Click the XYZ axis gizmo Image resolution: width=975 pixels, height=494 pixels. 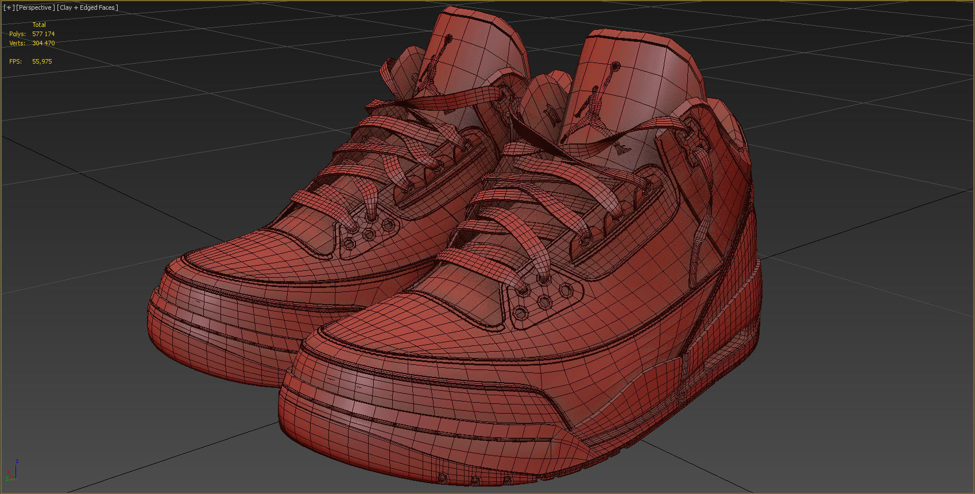(x=11, y=470)
